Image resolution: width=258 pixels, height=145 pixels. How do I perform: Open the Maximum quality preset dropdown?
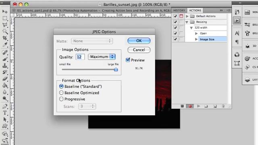pyautogui.click(x=102, y=57)
